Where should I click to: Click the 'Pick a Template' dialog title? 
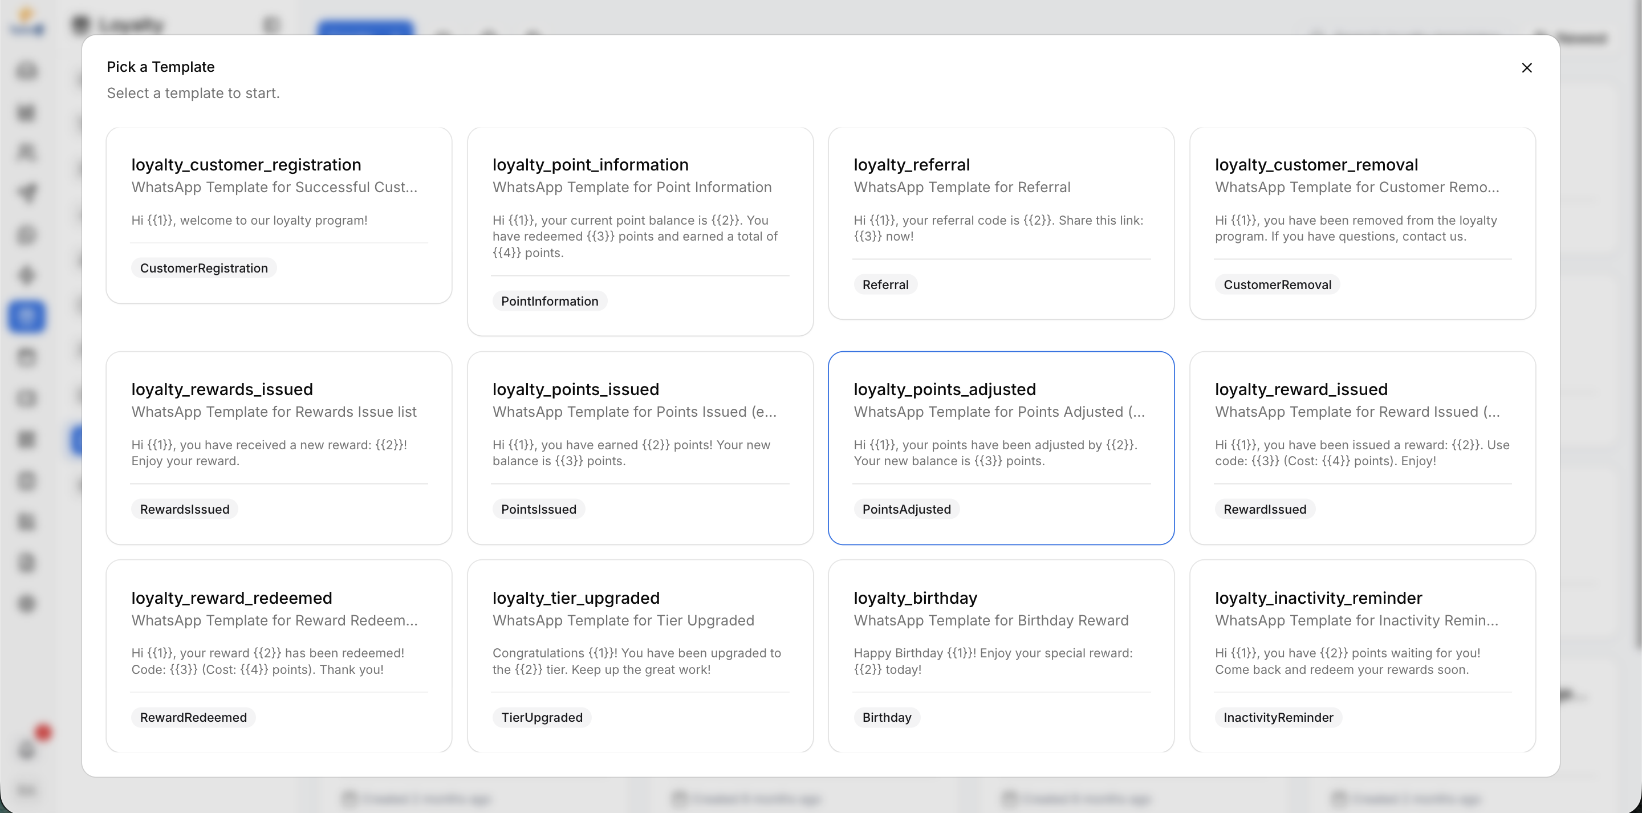[161, 67]
